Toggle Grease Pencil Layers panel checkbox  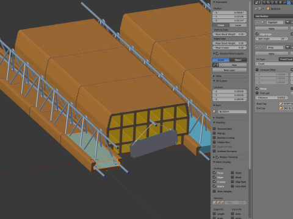(x=217, y=54)
